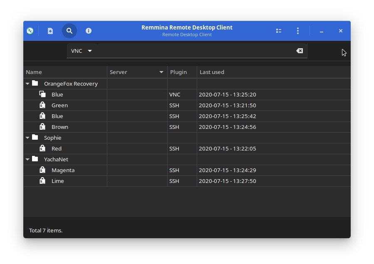Viewport: 374px width, 264px height.
Task: Select the Magenta connection name
Action: coord(63,170)
